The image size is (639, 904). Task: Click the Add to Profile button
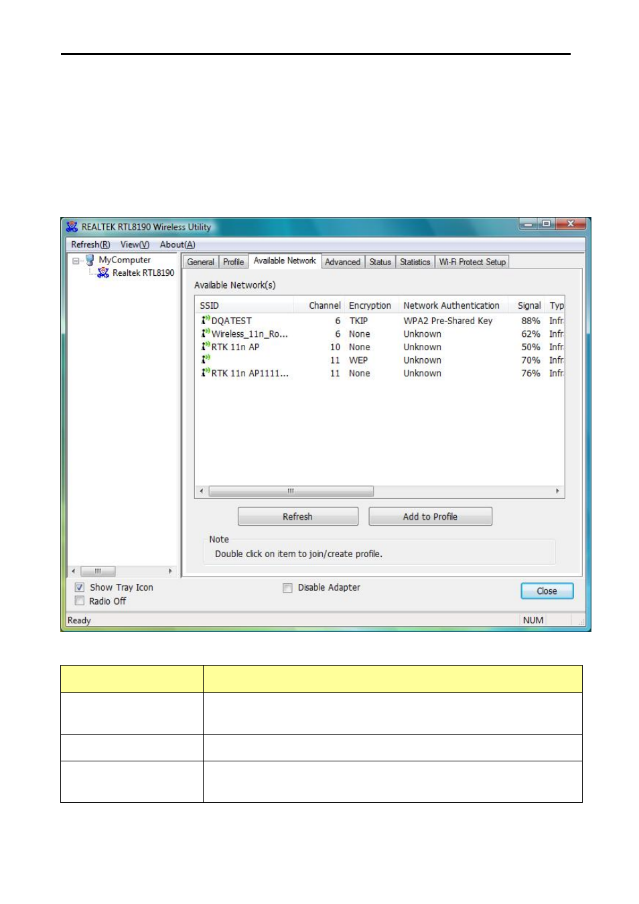(x=430, y=516)
